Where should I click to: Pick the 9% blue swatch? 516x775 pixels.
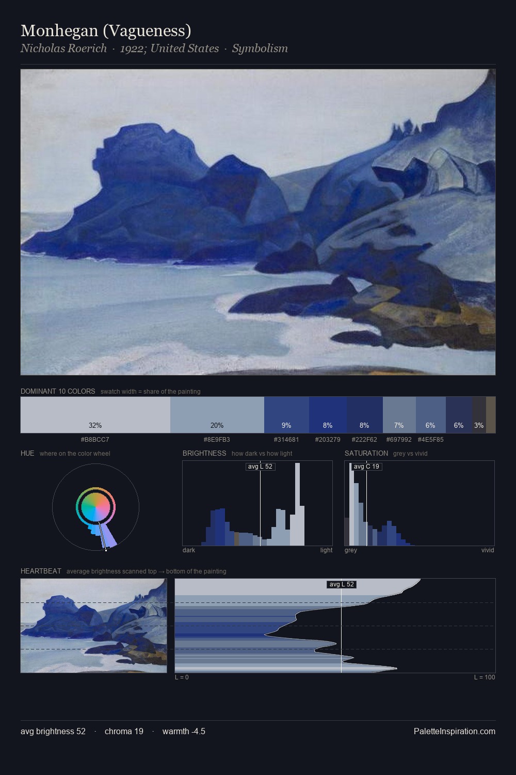tap(286, 414)
